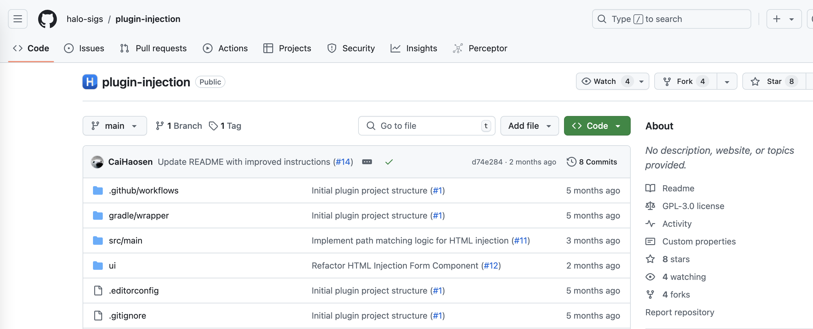Open the .editorconfig file
This screenshot has height=329, width=813.
click(x=134, y=291)
